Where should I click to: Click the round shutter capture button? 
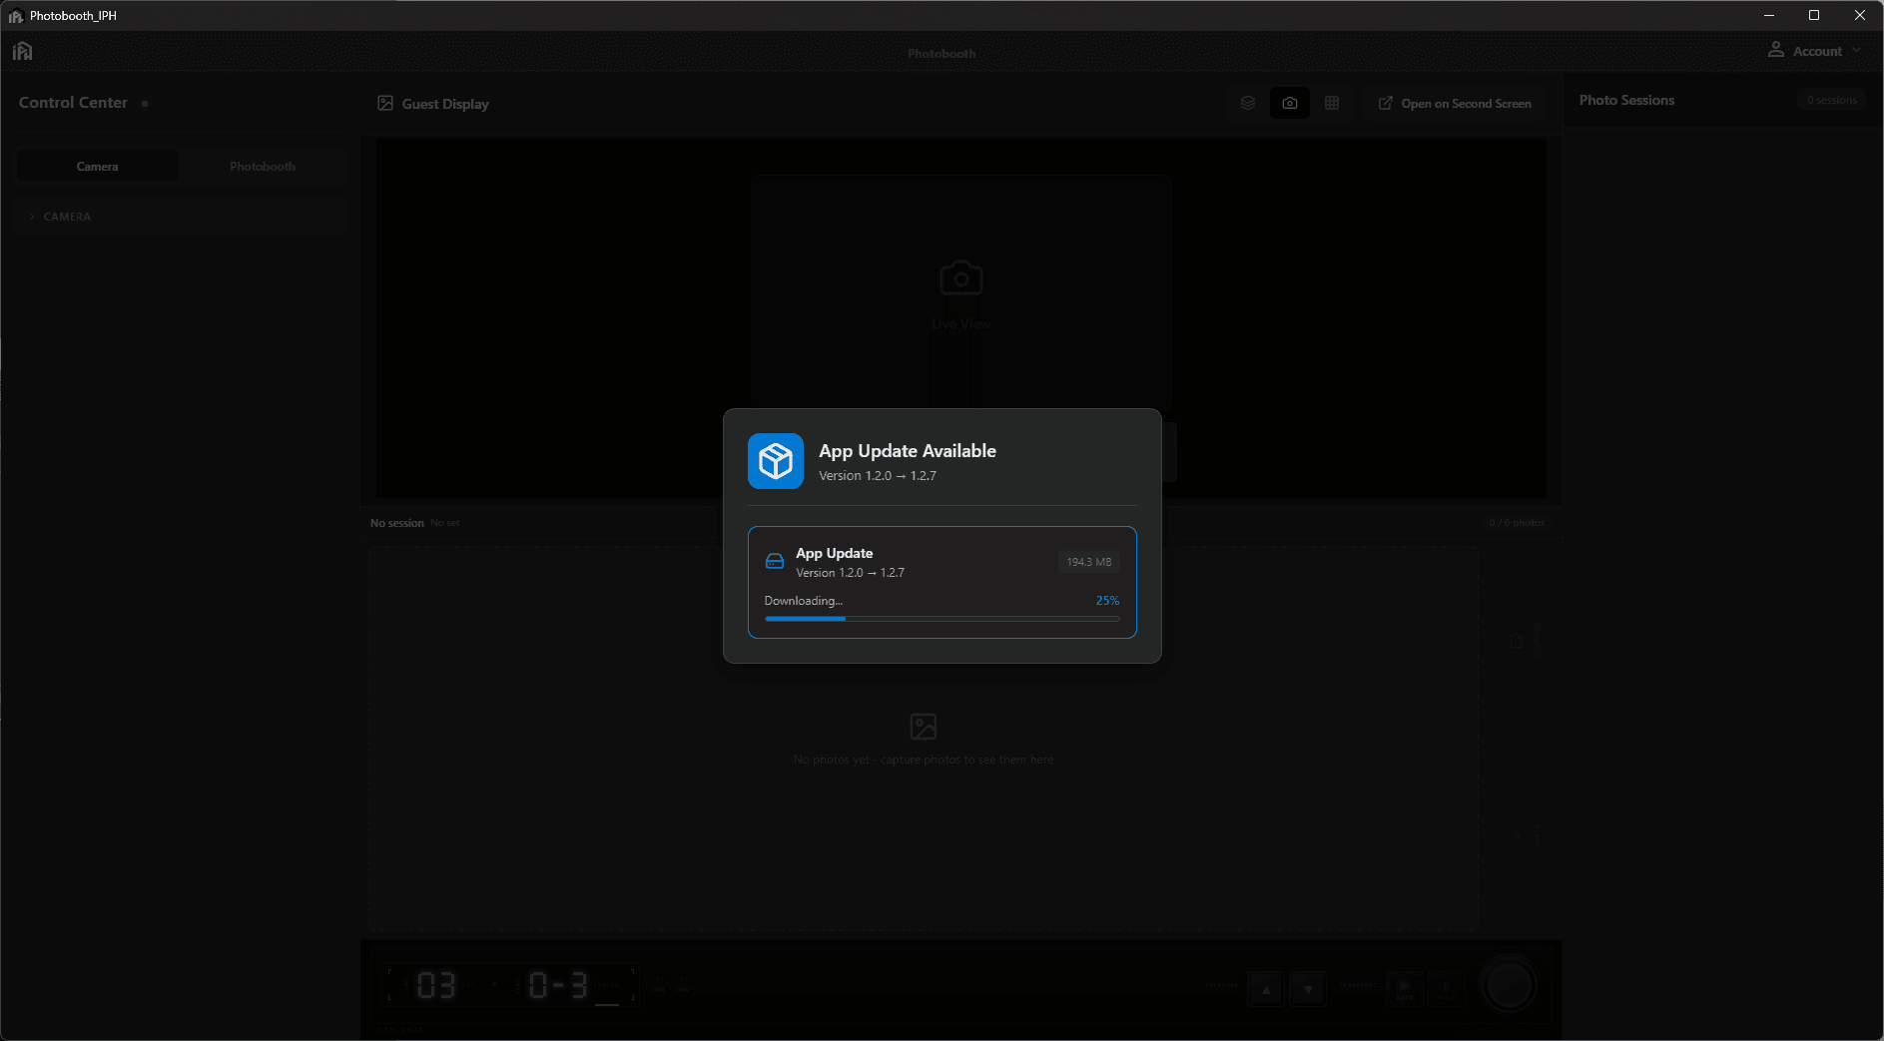(1509, 986)
